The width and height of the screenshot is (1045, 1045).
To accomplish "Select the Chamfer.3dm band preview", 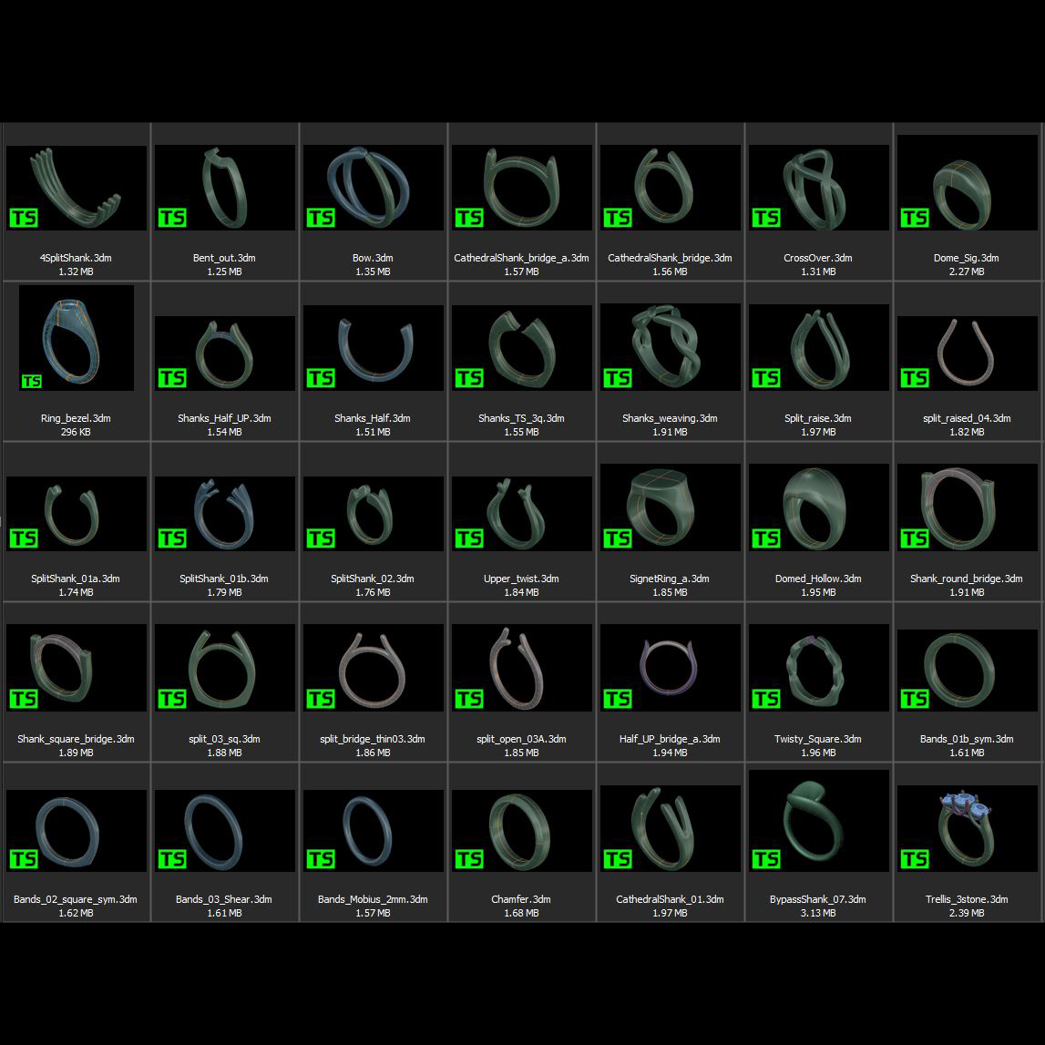I will coord(522,831).
